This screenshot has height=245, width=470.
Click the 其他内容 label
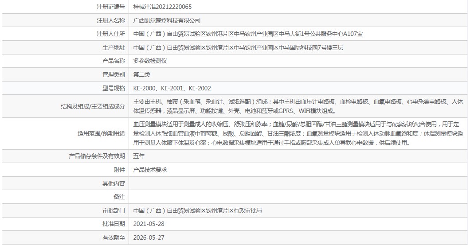[x=114, y=183]
